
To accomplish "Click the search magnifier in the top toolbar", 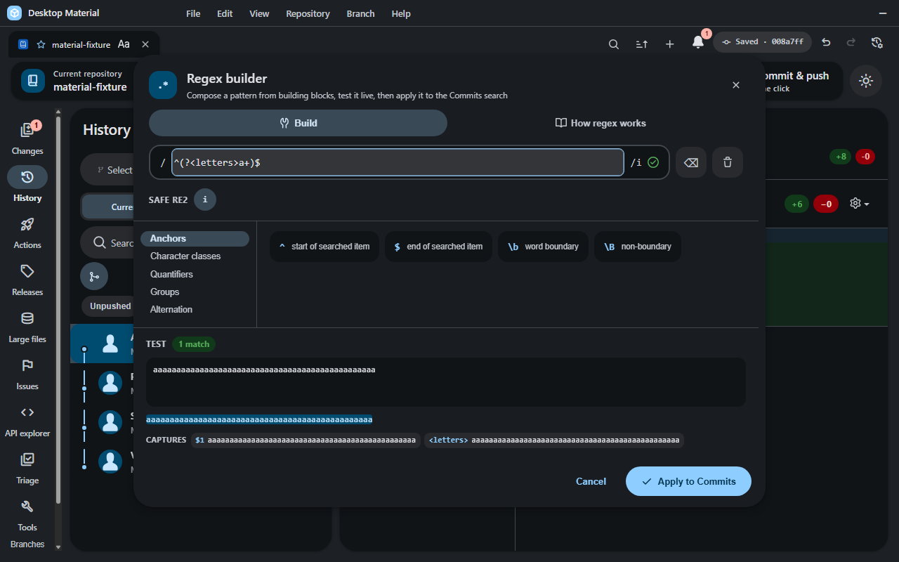I will 614,44.
